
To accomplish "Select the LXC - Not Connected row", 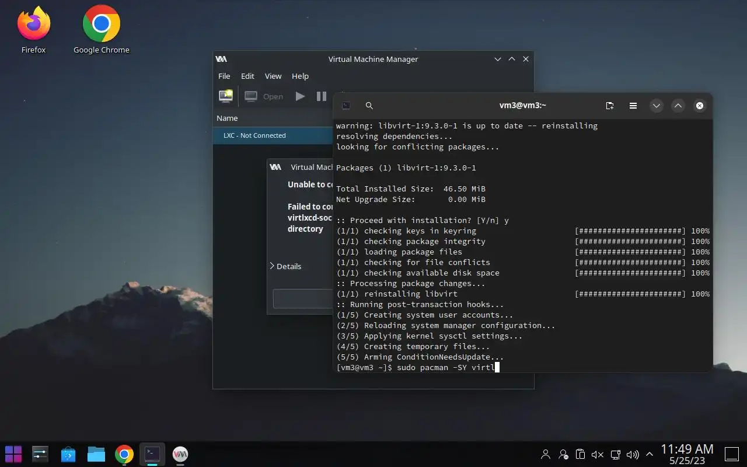I will tap(273, 135).
